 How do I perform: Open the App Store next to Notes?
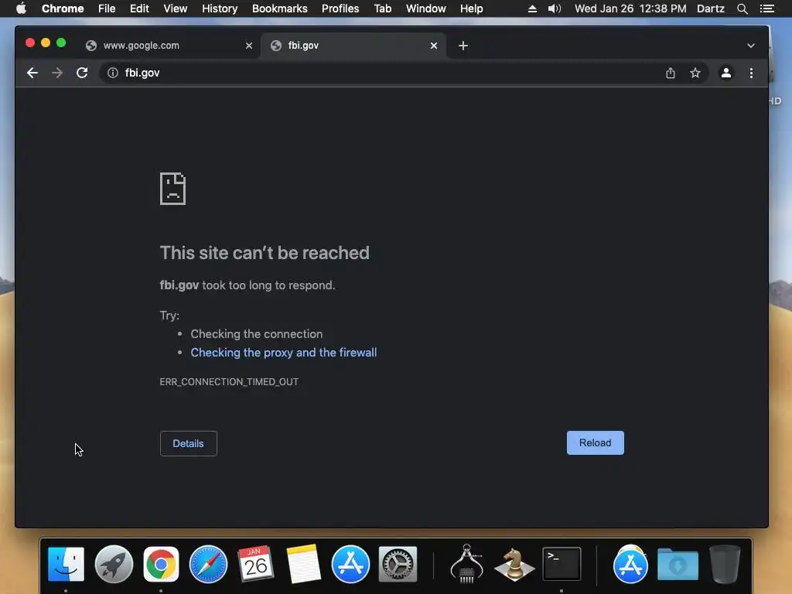(x=350, y=564)
